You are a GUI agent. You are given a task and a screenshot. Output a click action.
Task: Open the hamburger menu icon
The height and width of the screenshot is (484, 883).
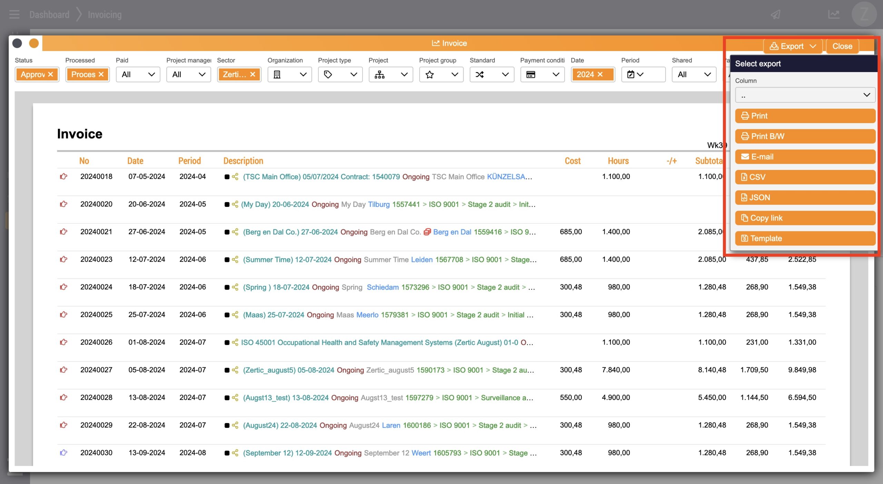pos(14,14)
